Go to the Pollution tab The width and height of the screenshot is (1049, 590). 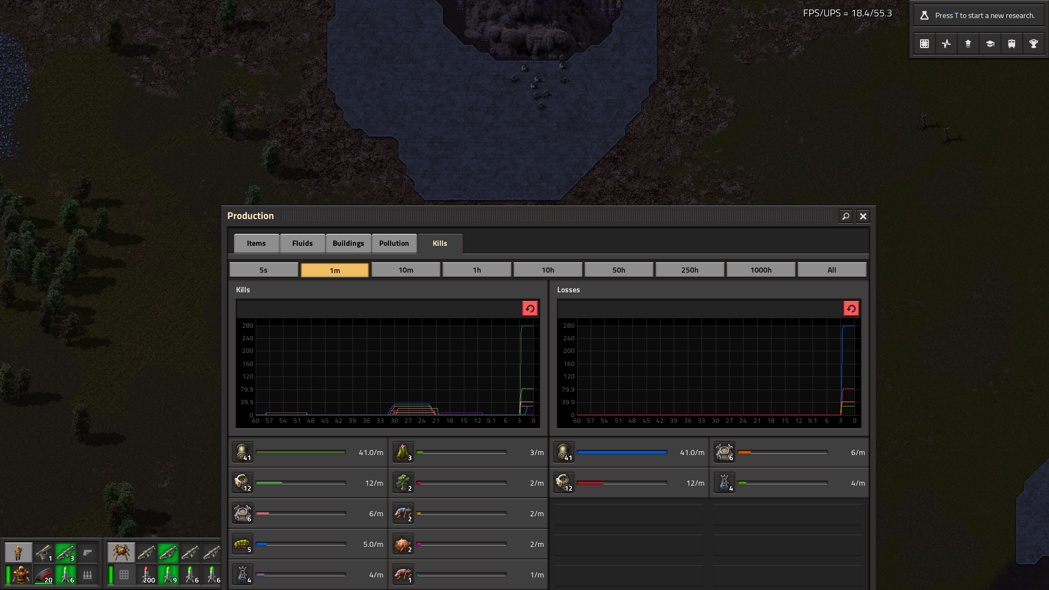pyautogui.click(x=394, y=244)
